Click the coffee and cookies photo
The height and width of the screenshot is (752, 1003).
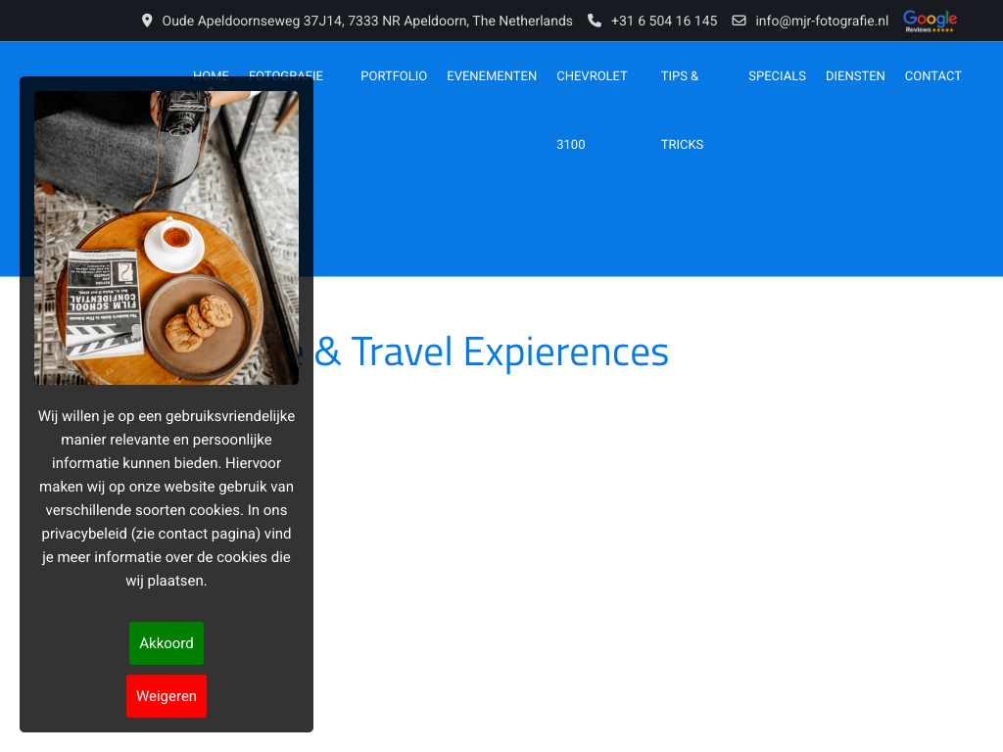point(167,238)
